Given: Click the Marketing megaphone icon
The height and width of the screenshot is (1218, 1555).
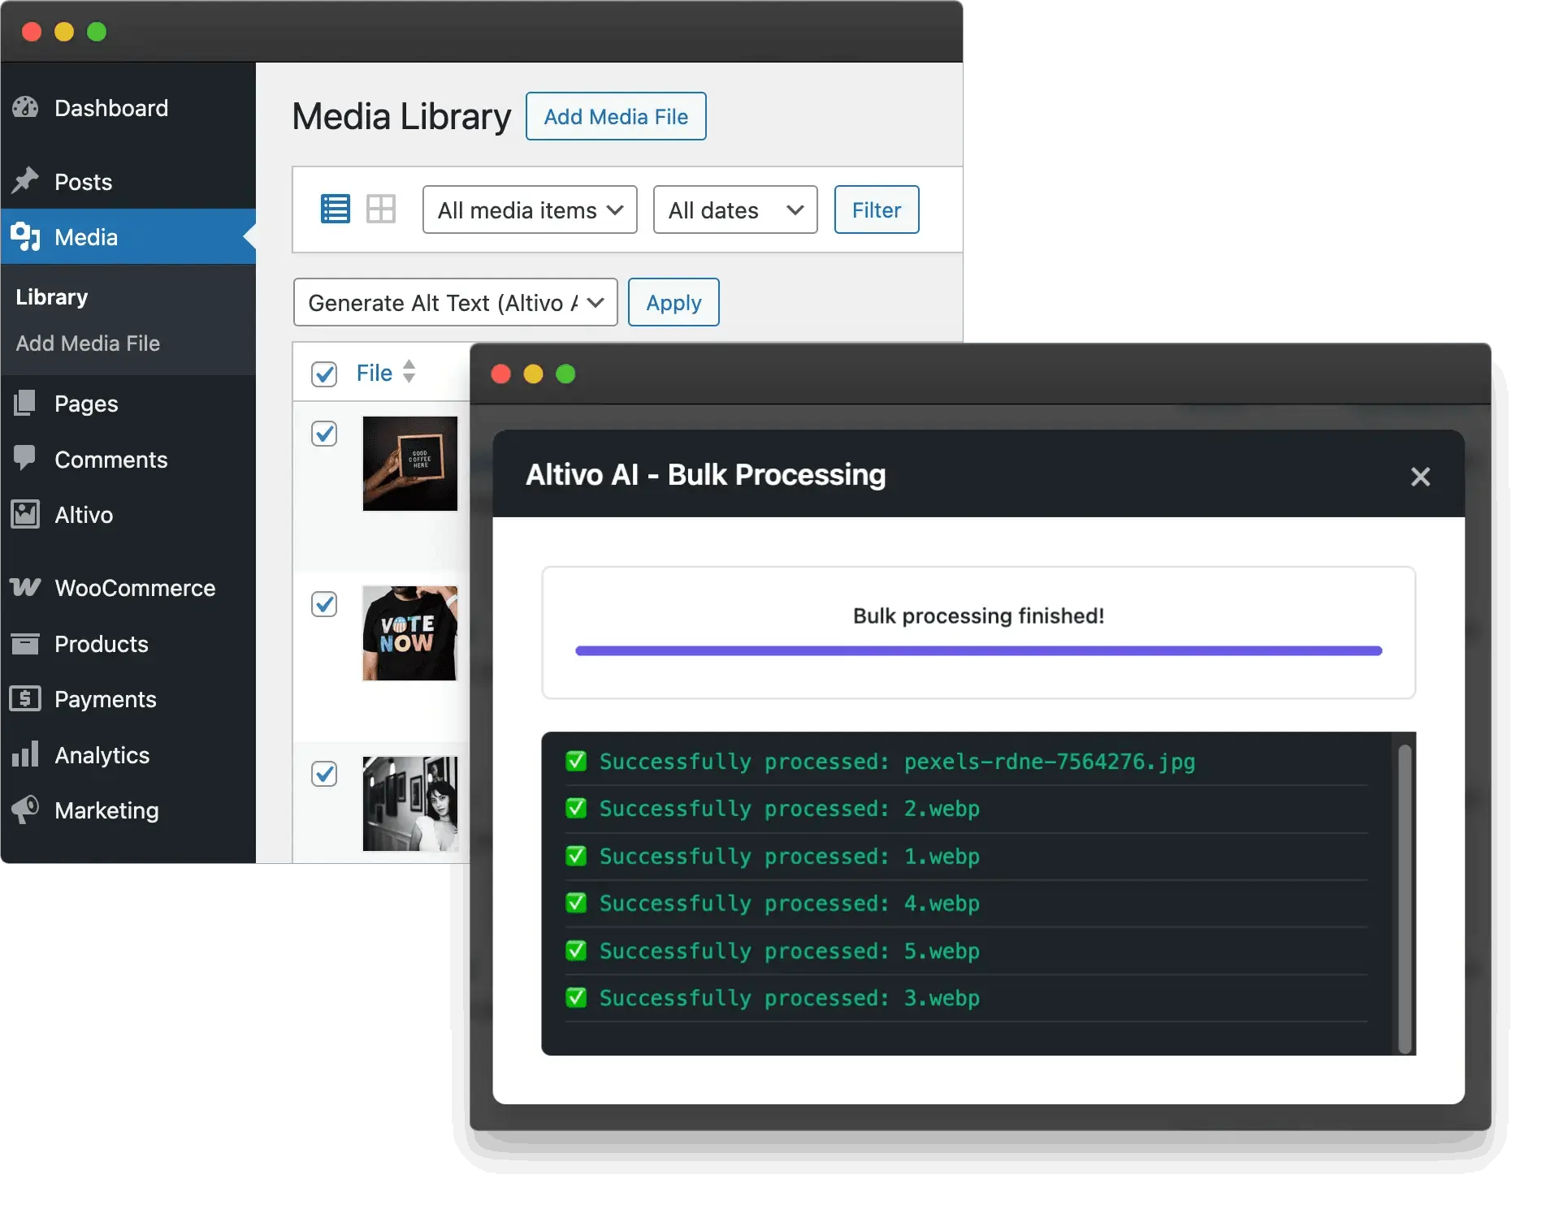Looking at the screenshot, I should pyautogui.click(x=25, y=810).
